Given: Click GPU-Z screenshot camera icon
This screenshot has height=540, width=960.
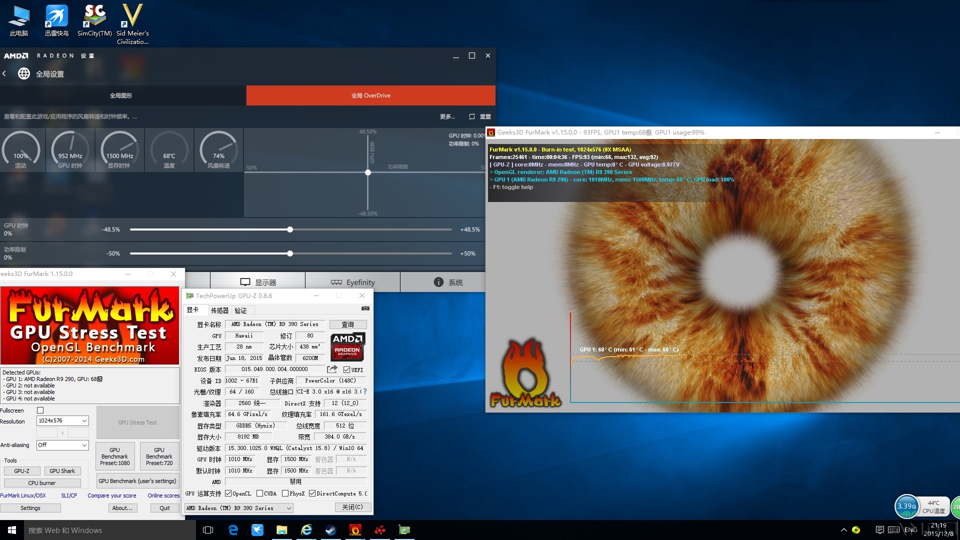Looking at the screenshot, I should 365,308.
